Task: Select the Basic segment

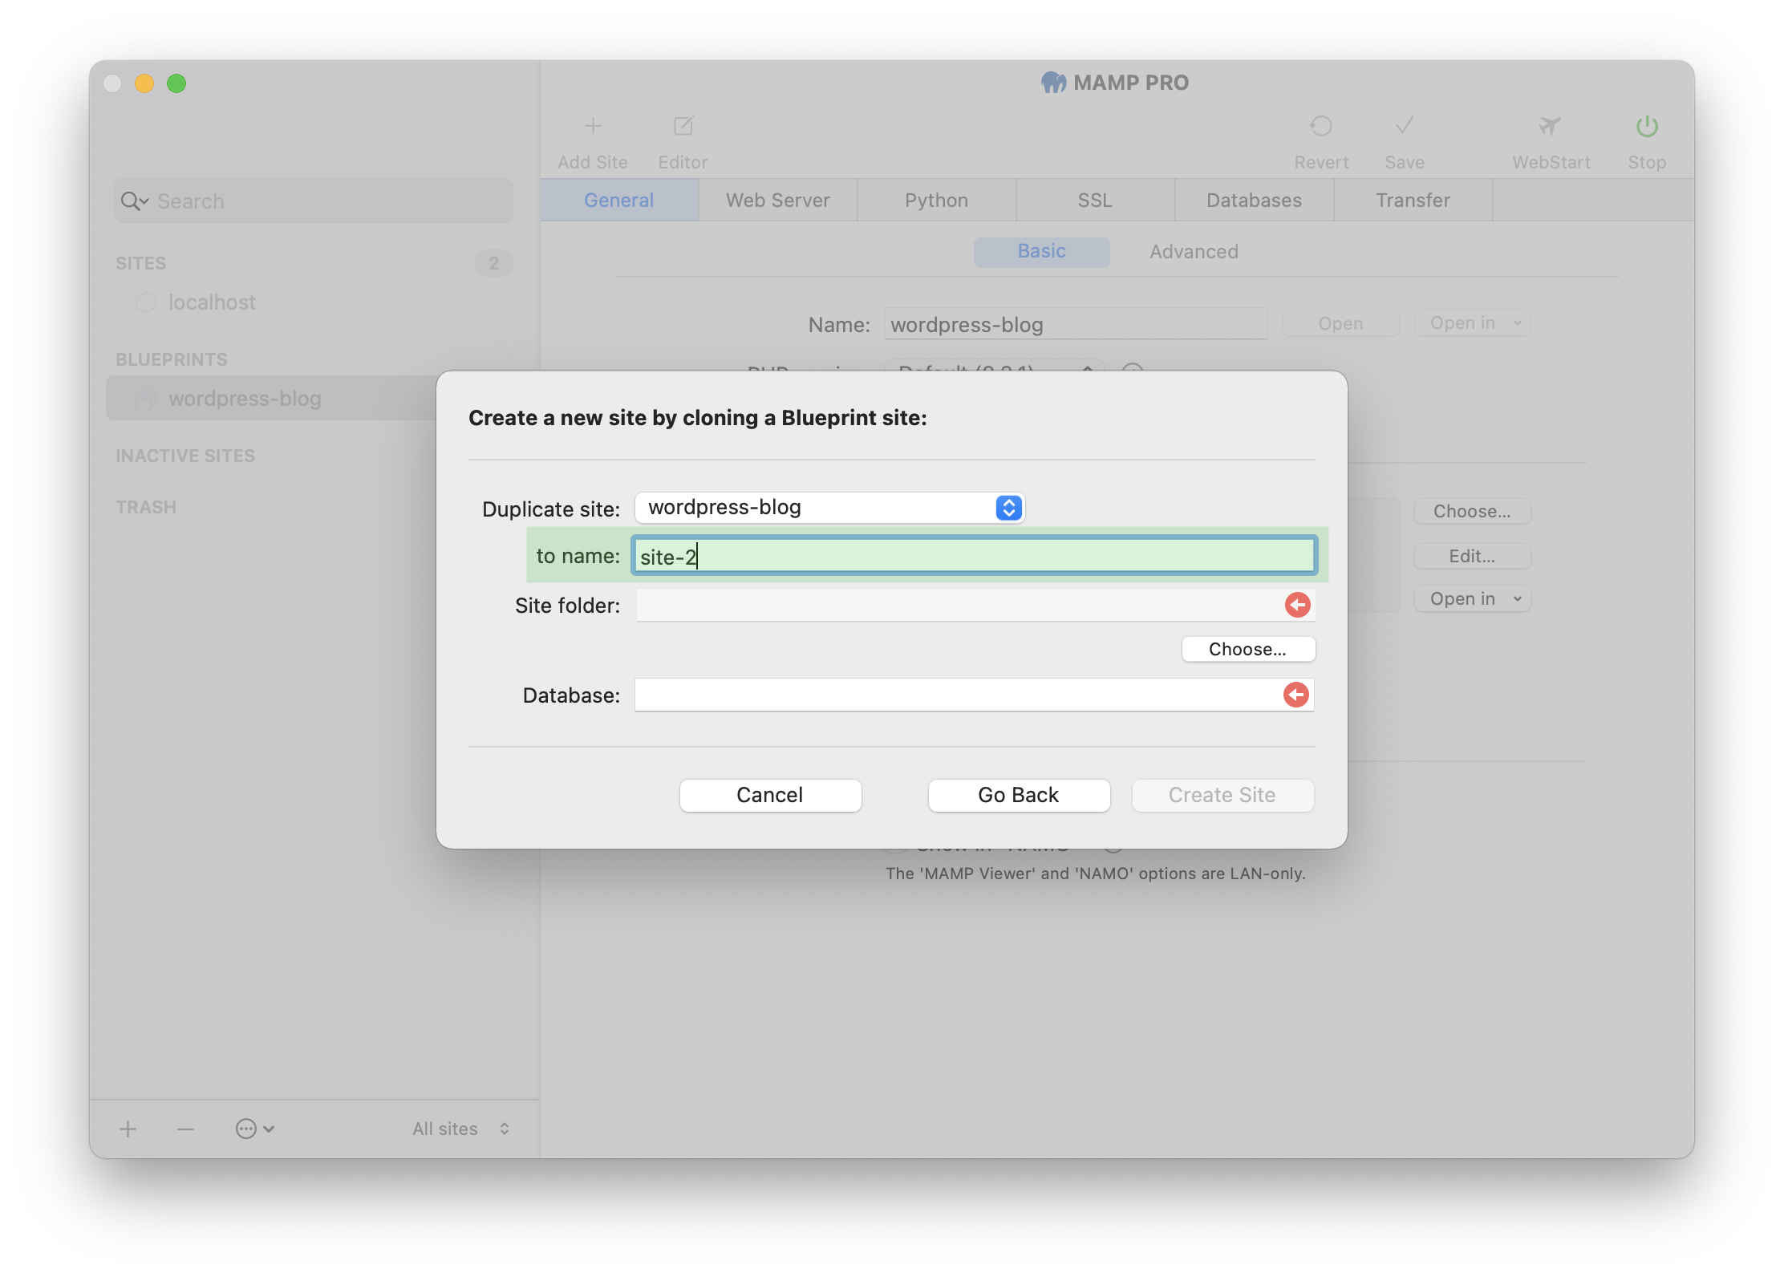Action: point(1042,252)
